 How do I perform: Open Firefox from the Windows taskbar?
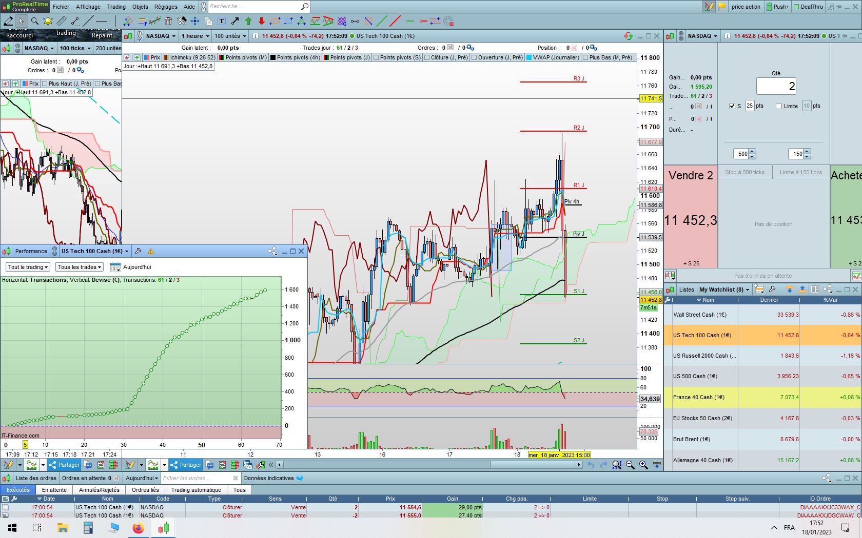tap(138, 528)
